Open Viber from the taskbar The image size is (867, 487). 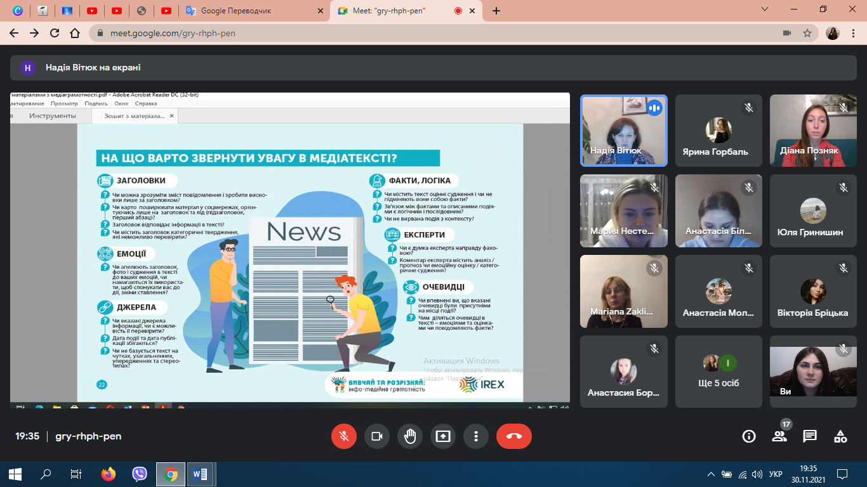(140, 474)
